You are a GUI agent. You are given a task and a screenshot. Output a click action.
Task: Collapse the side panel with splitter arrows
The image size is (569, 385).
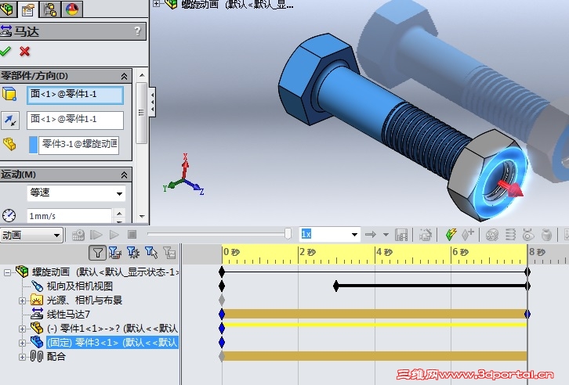click(x=152, y=102)
